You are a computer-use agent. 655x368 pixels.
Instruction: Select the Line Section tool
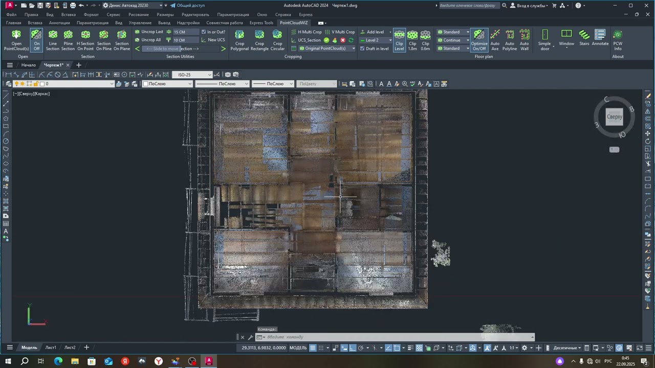pyautogui.click(x=53, y=40)
